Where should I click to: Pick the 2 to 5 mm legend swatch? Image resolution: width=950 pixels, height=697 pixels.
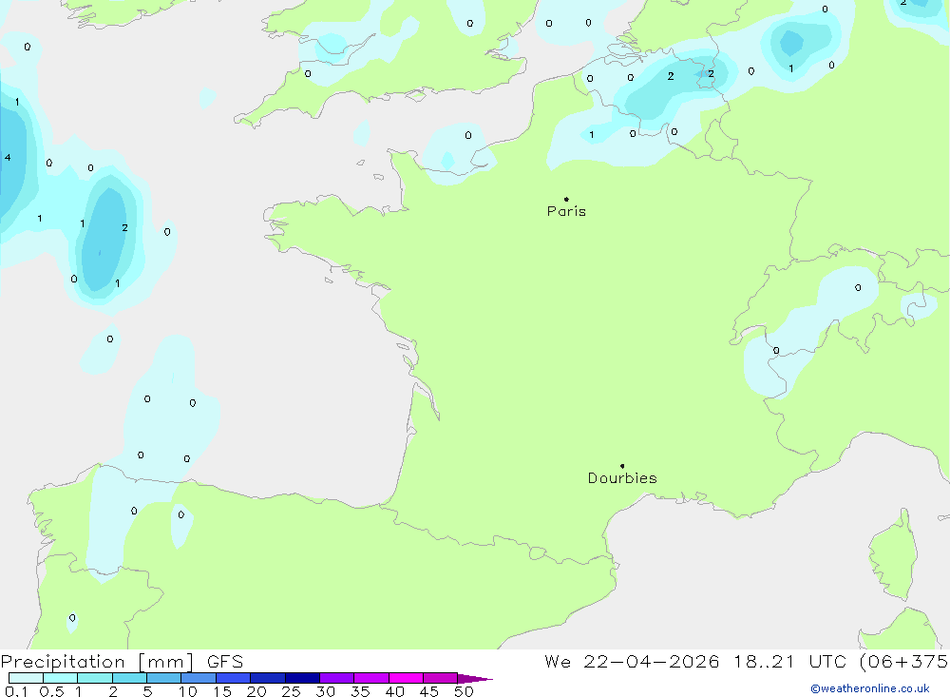(129, 678)
